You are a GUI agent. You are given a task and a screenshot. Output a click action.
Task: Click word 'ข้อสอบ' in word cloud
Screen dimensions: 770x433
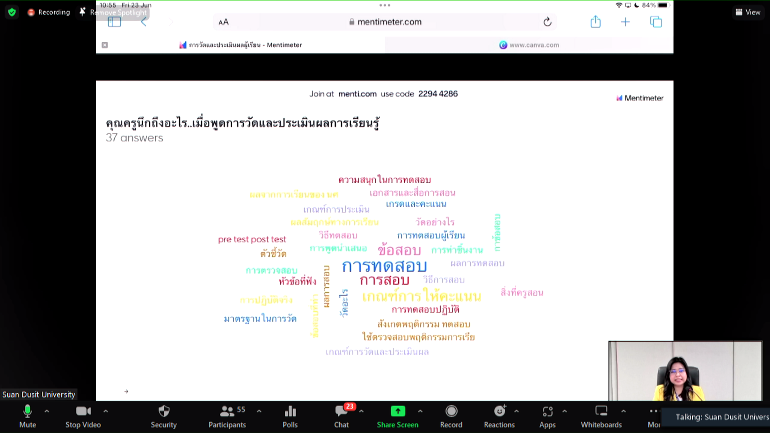point(399,250)
